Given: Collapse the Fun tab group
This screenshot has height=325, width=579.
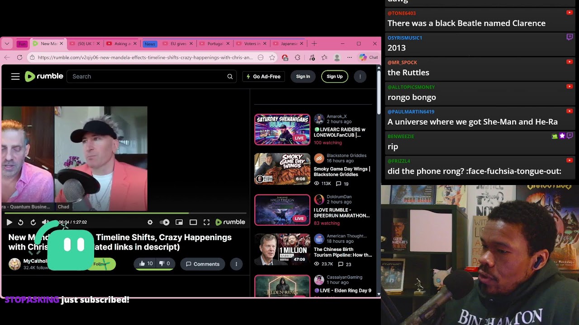Looking at the screenshot, I should 22,44.
